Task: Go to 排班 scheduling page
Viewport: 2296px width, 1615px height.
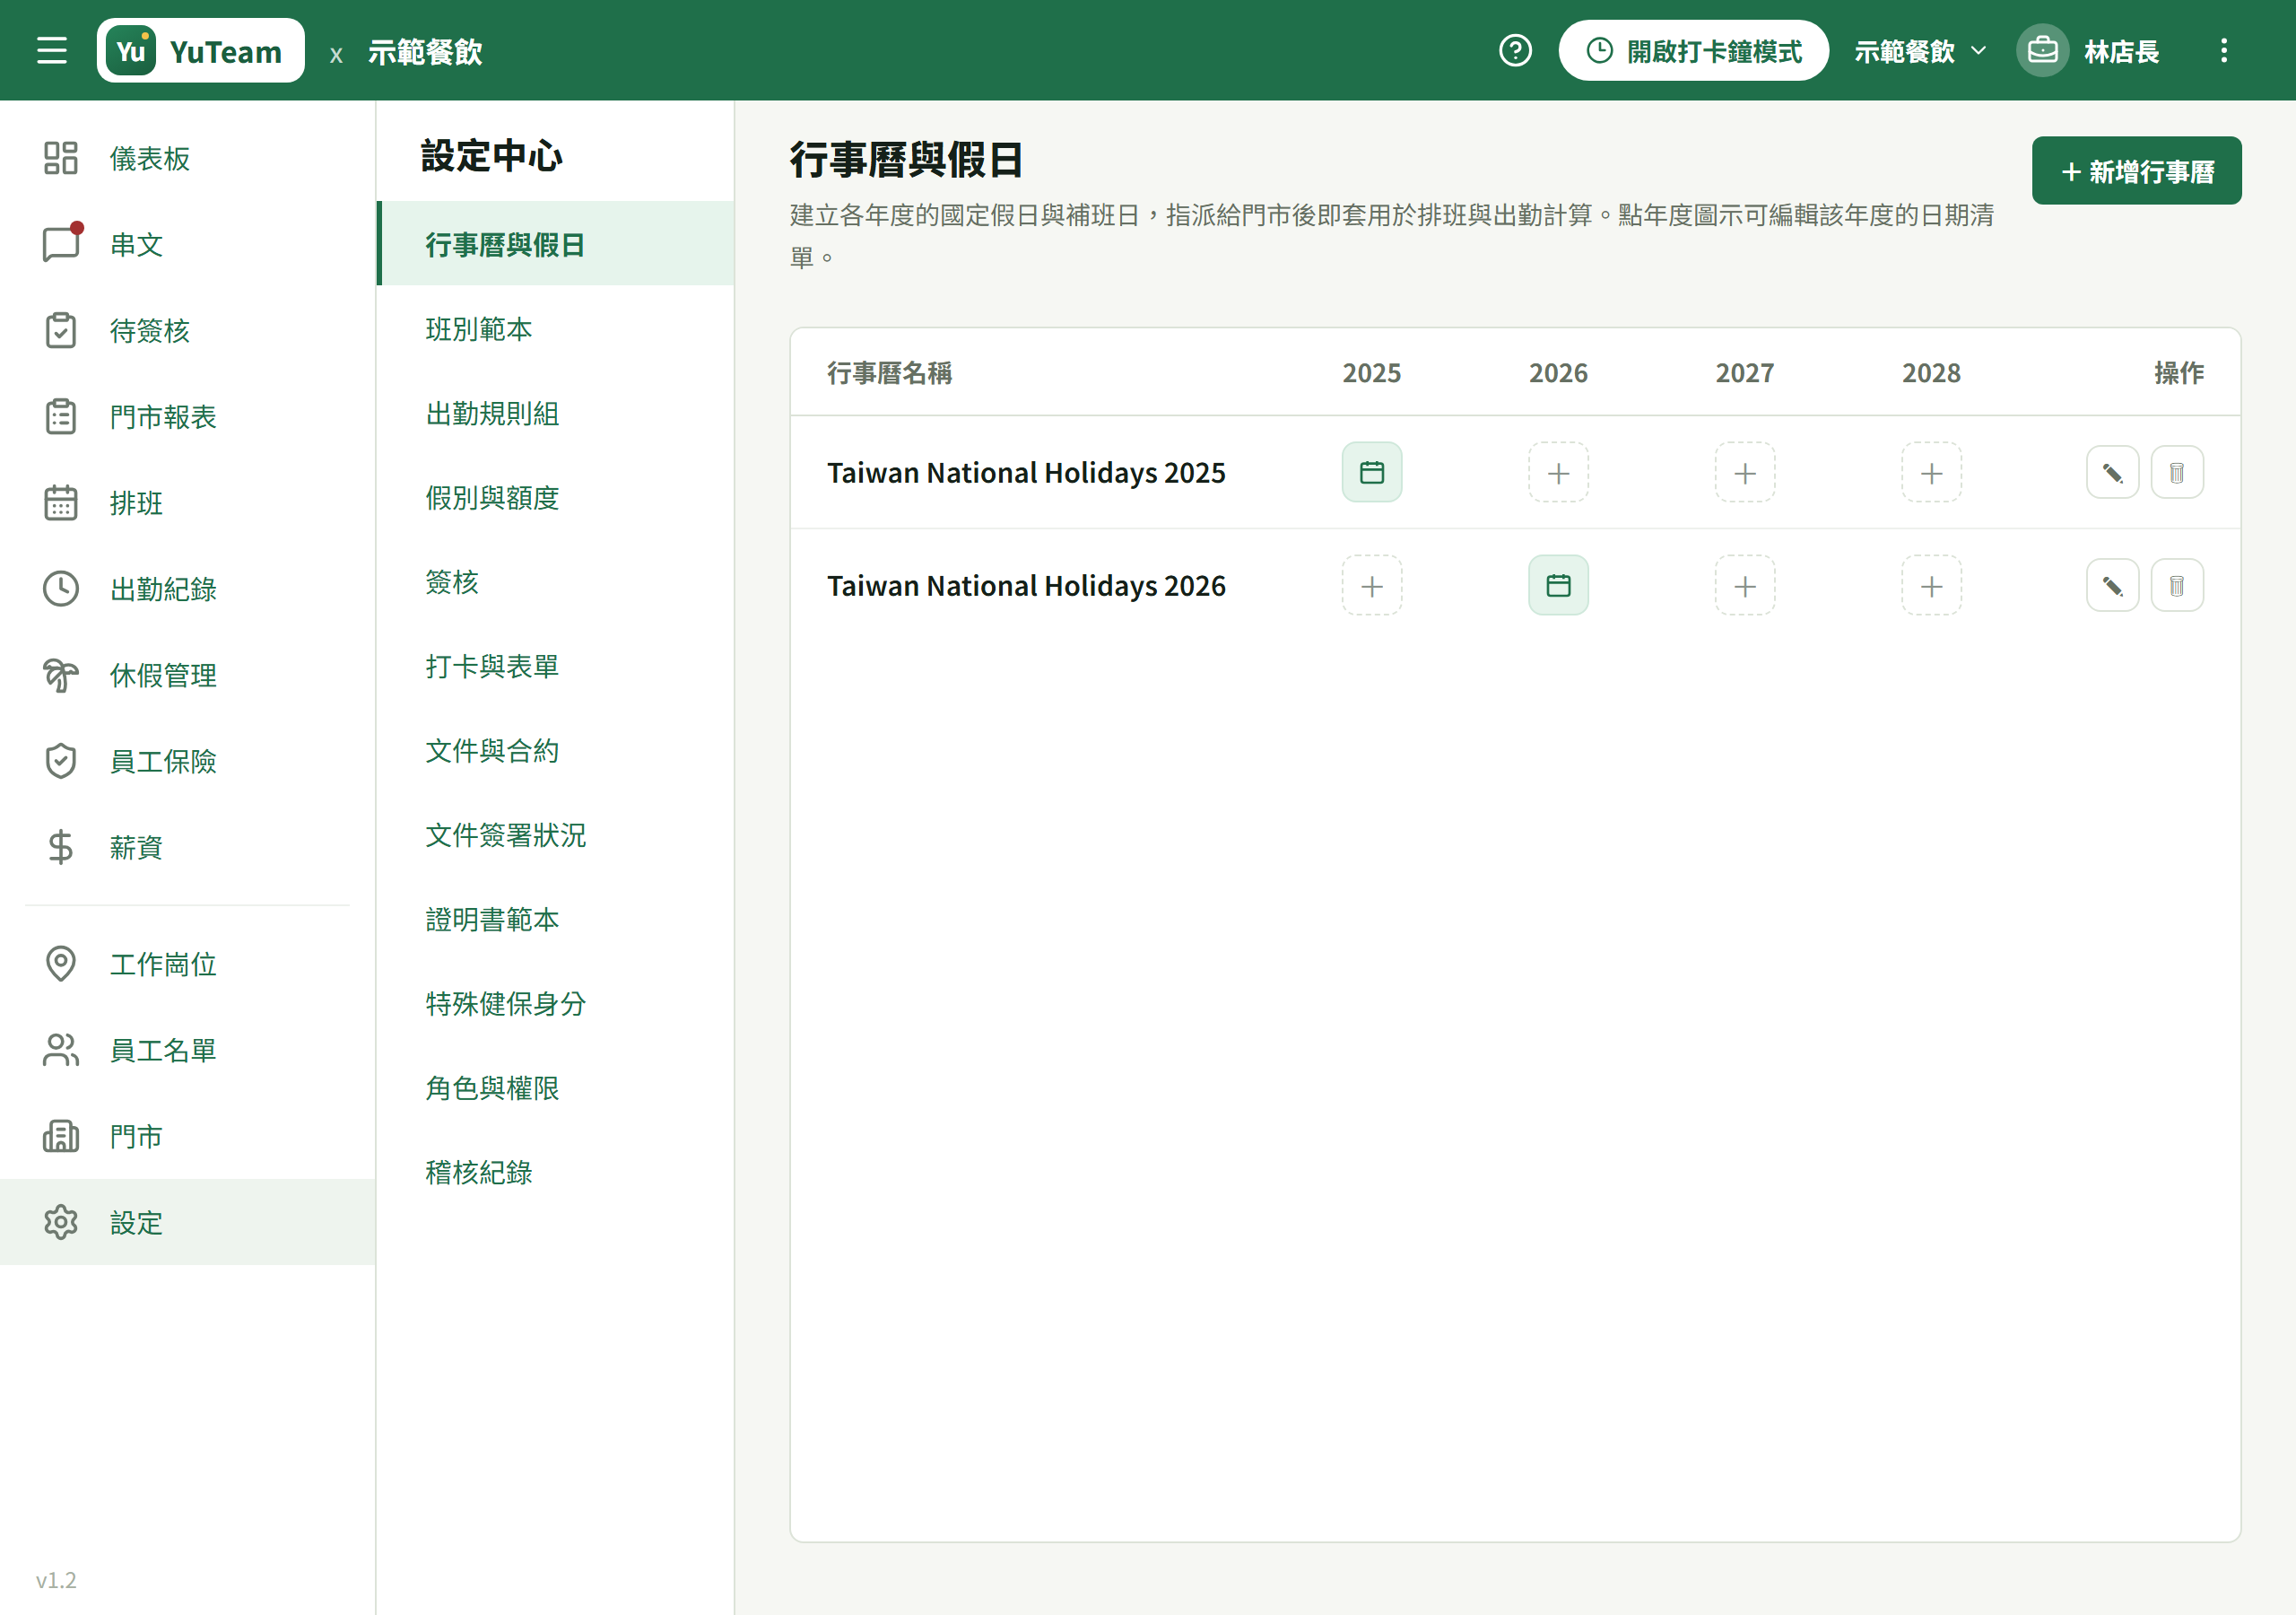Action: 188,502
